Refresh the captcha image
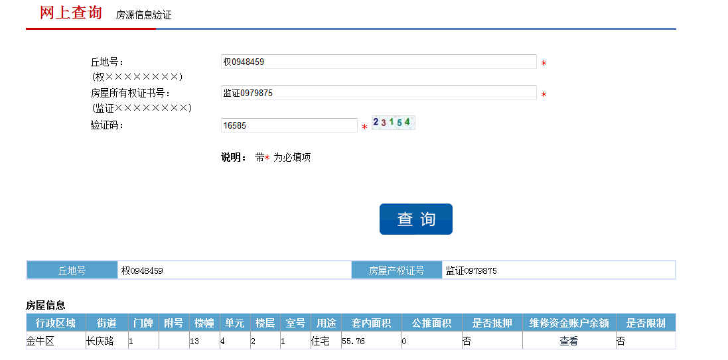Image resolution: width=728 pixels, height=360 pixels. (392, 123)
